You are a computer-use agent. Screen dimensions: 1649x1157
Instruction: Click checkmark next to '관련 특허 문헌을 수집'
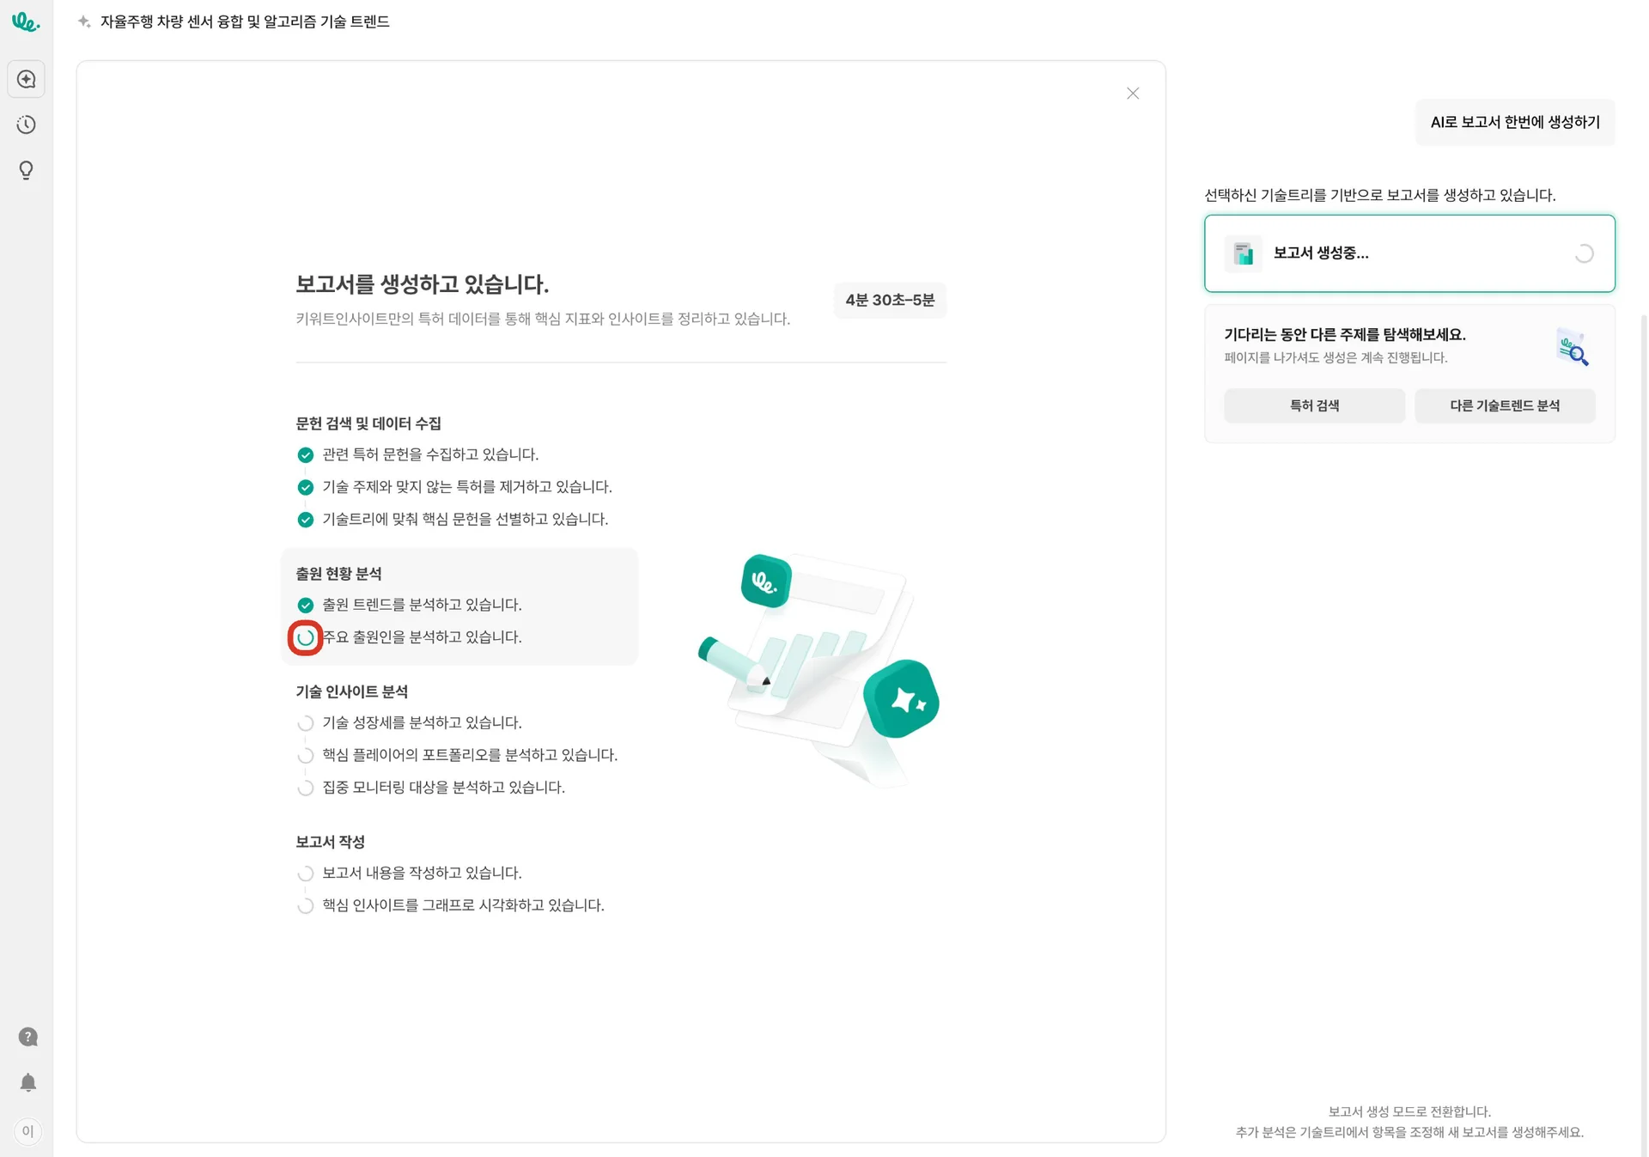(x=305, y=454)
